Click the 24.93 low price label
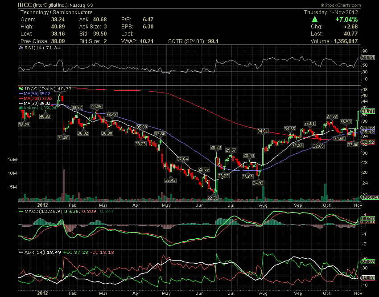 [258, 183]
